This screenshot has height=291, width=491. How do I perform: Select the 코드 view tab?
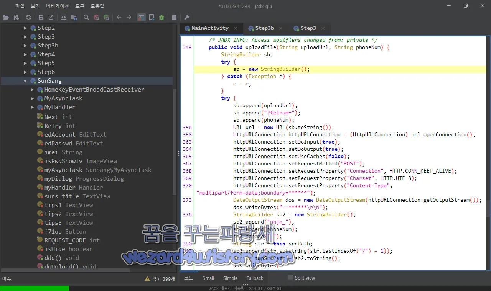(189, 278)
